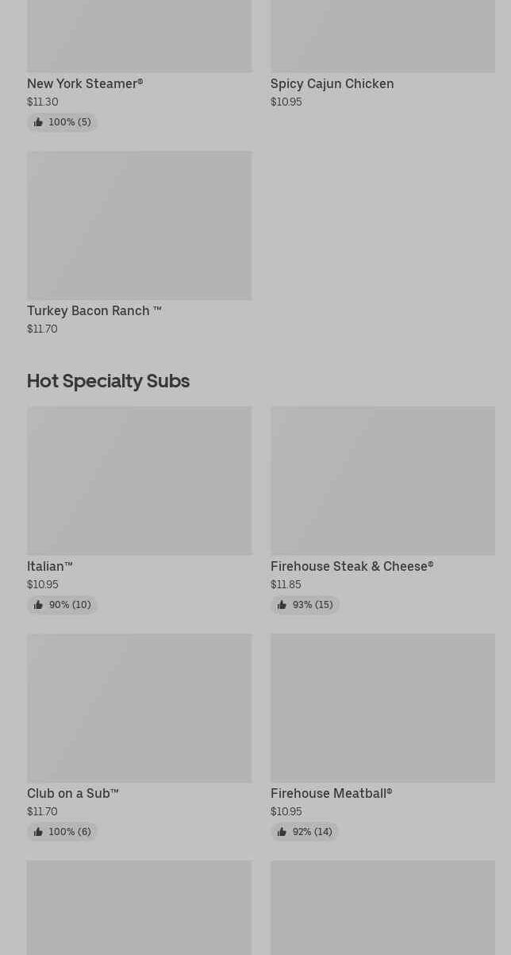Open the Italian sub photo
The width and height of the screenshot is (511, 955).
[139, 480]
